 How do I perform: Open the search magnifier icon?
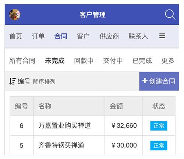click(170, 14)
